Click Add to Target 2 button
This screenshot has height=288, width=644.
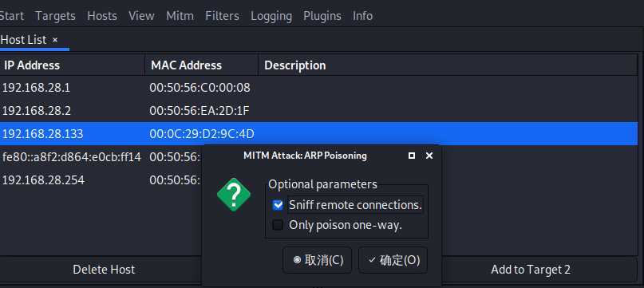531,270
